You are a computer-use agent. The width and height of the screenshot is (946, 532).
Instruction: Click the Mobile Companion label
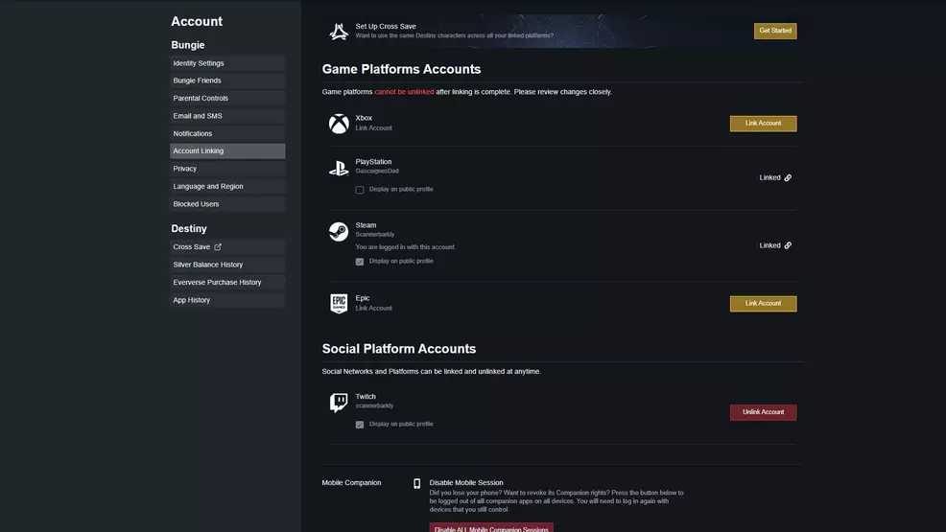[x=352, y=482]
